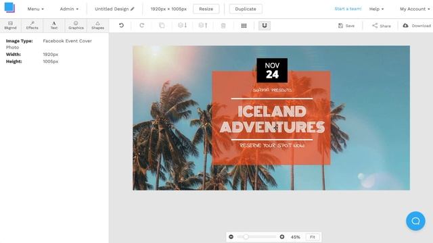Expand the Help dropdown

click(x=376, y=9)
